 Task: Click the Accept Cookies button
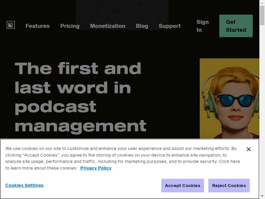tap(183, 185)
